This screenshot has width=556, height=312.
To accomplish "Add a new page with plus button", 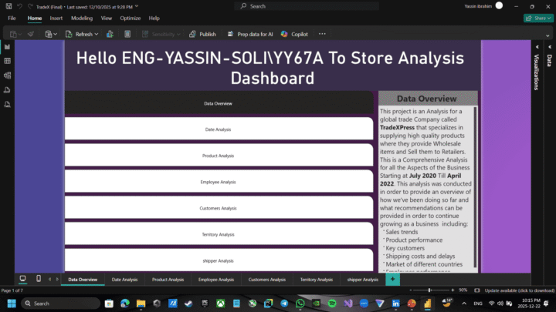I will pos(392,279).
